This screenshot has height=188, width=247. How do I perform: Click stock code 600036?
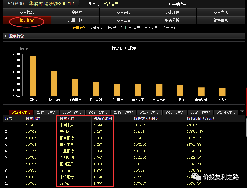pos(31,138)
